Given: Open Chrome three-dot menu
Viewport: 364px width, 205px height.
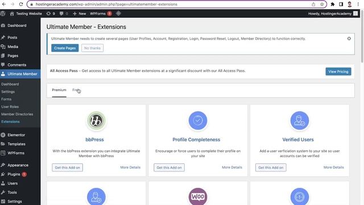Looking at the screenshot, I should (358, 4).
